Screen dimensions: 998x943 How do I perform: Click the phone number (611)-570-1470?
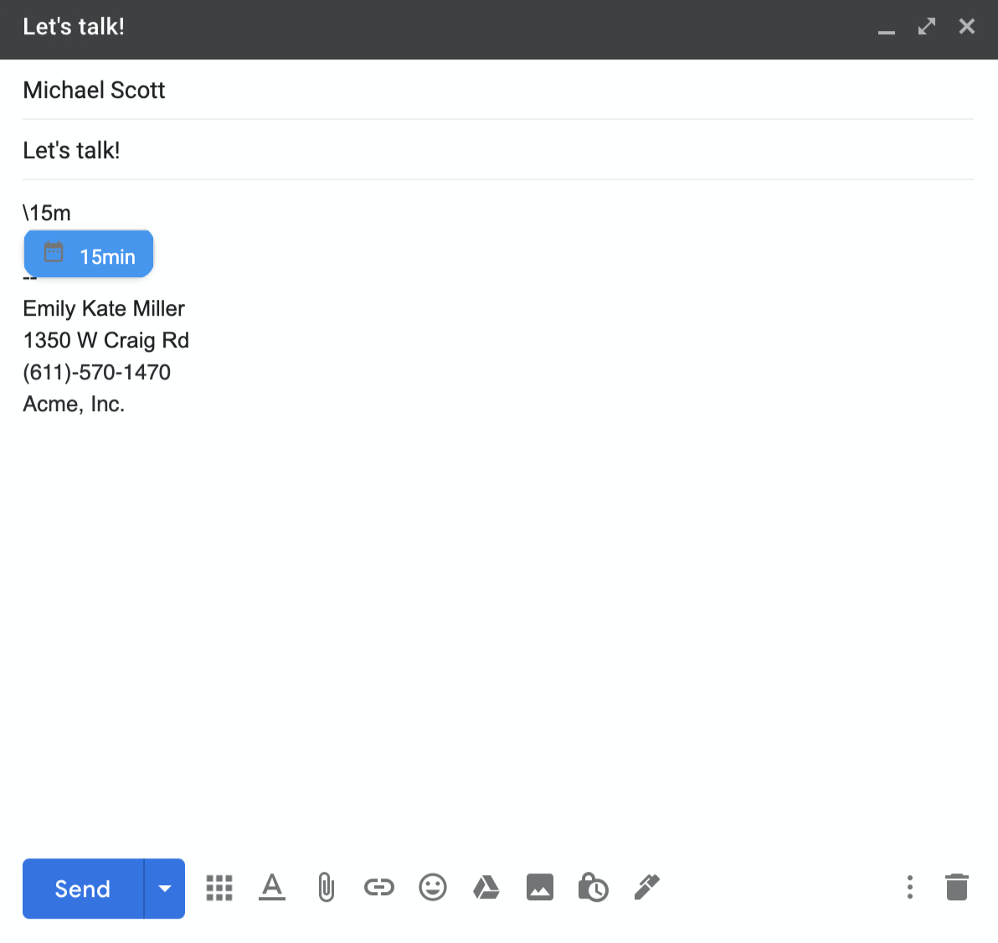(x=97, y=372)
